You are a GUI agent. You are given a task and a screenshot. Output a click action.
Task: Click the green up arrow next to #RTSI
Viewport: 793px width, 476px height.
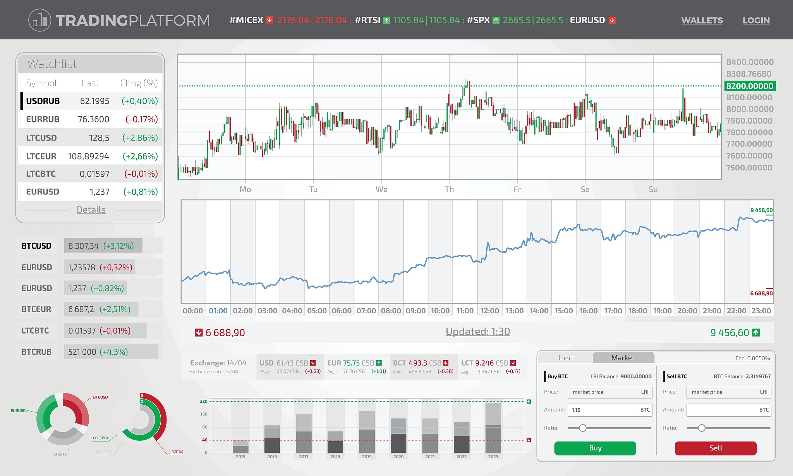pos(386,20)
